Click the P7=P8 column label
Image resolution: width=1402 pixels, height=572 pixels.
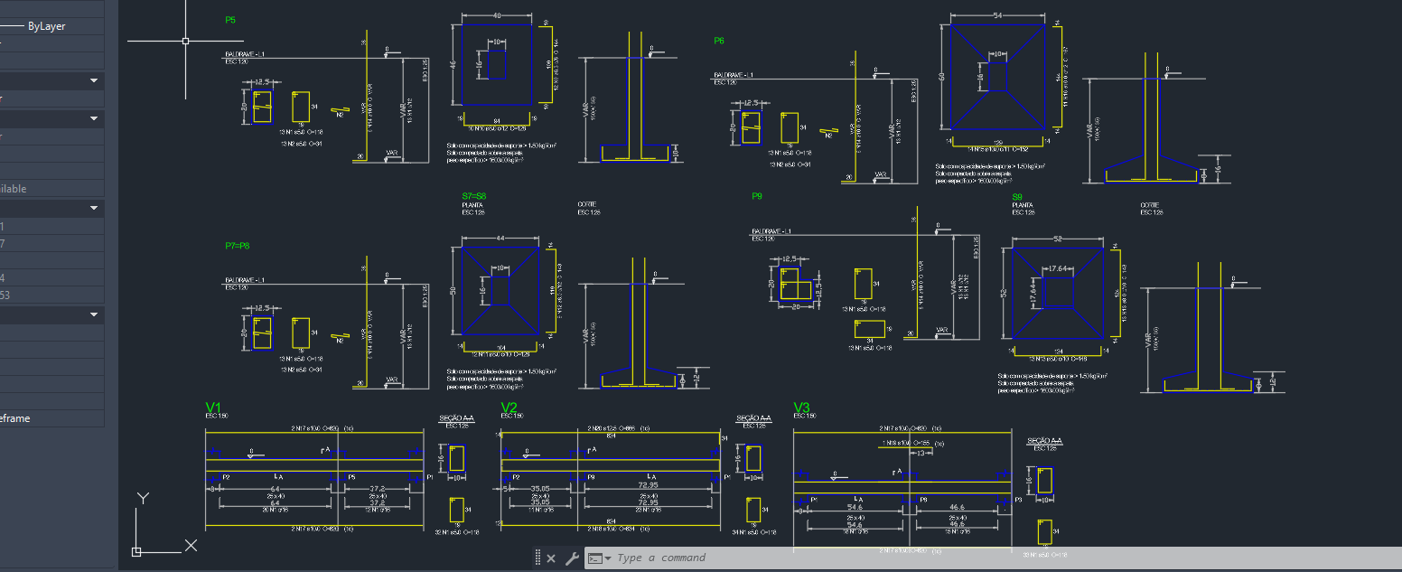(x=238, y=246)
